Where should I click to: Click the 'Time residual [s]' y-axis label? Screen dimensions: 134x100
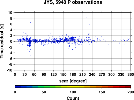click(x=2, y=41)
